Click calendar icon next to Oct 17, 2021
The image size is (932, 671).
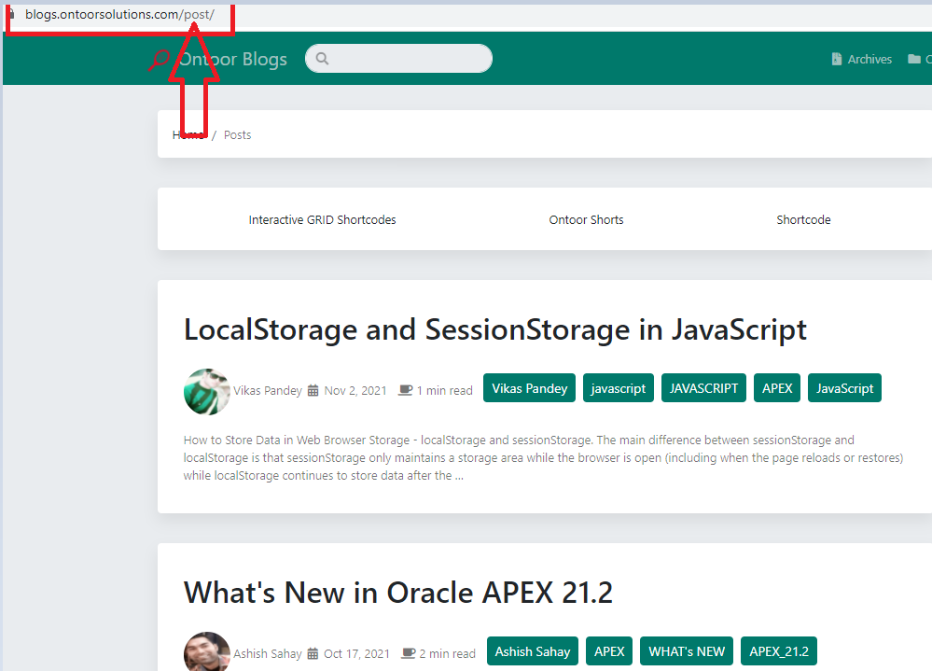pos(313,653)
